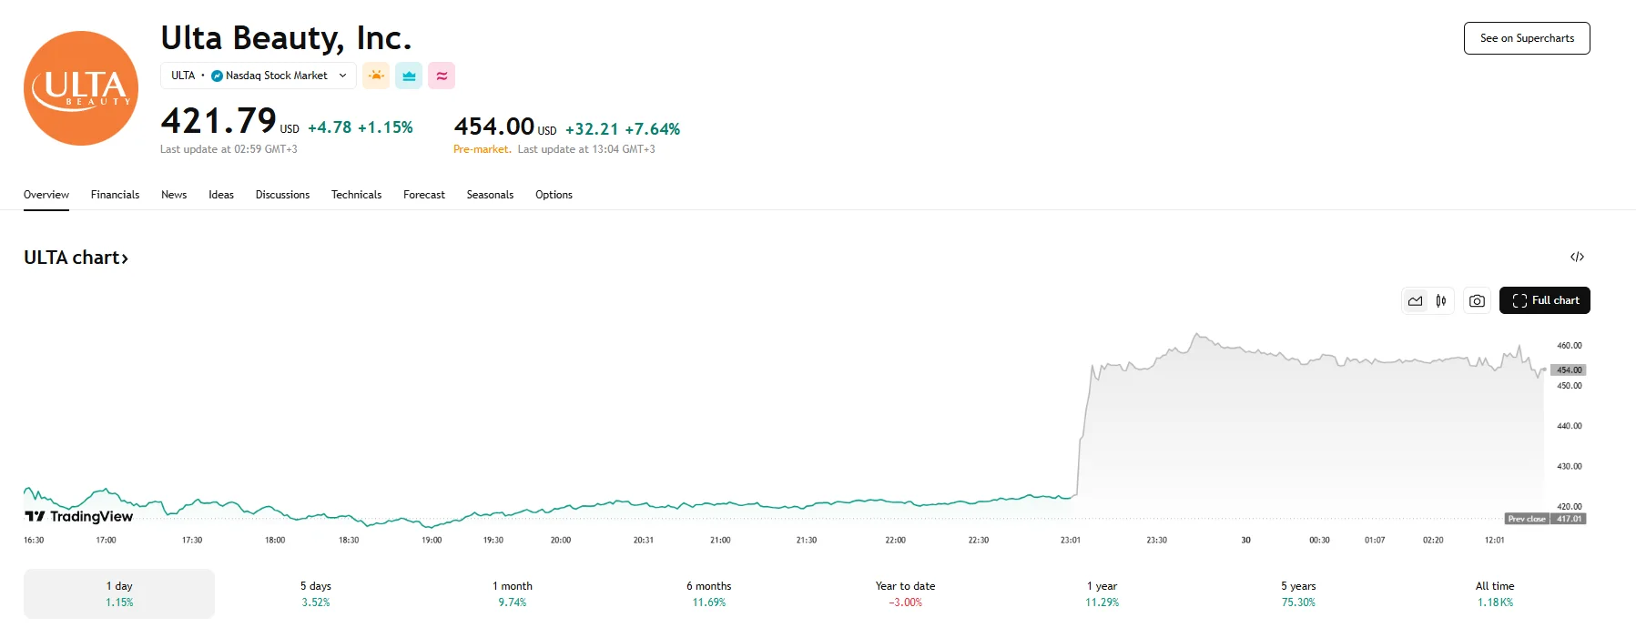Switch to area chart style
Screen dimensions: 1636x638
click(1415, 300)
